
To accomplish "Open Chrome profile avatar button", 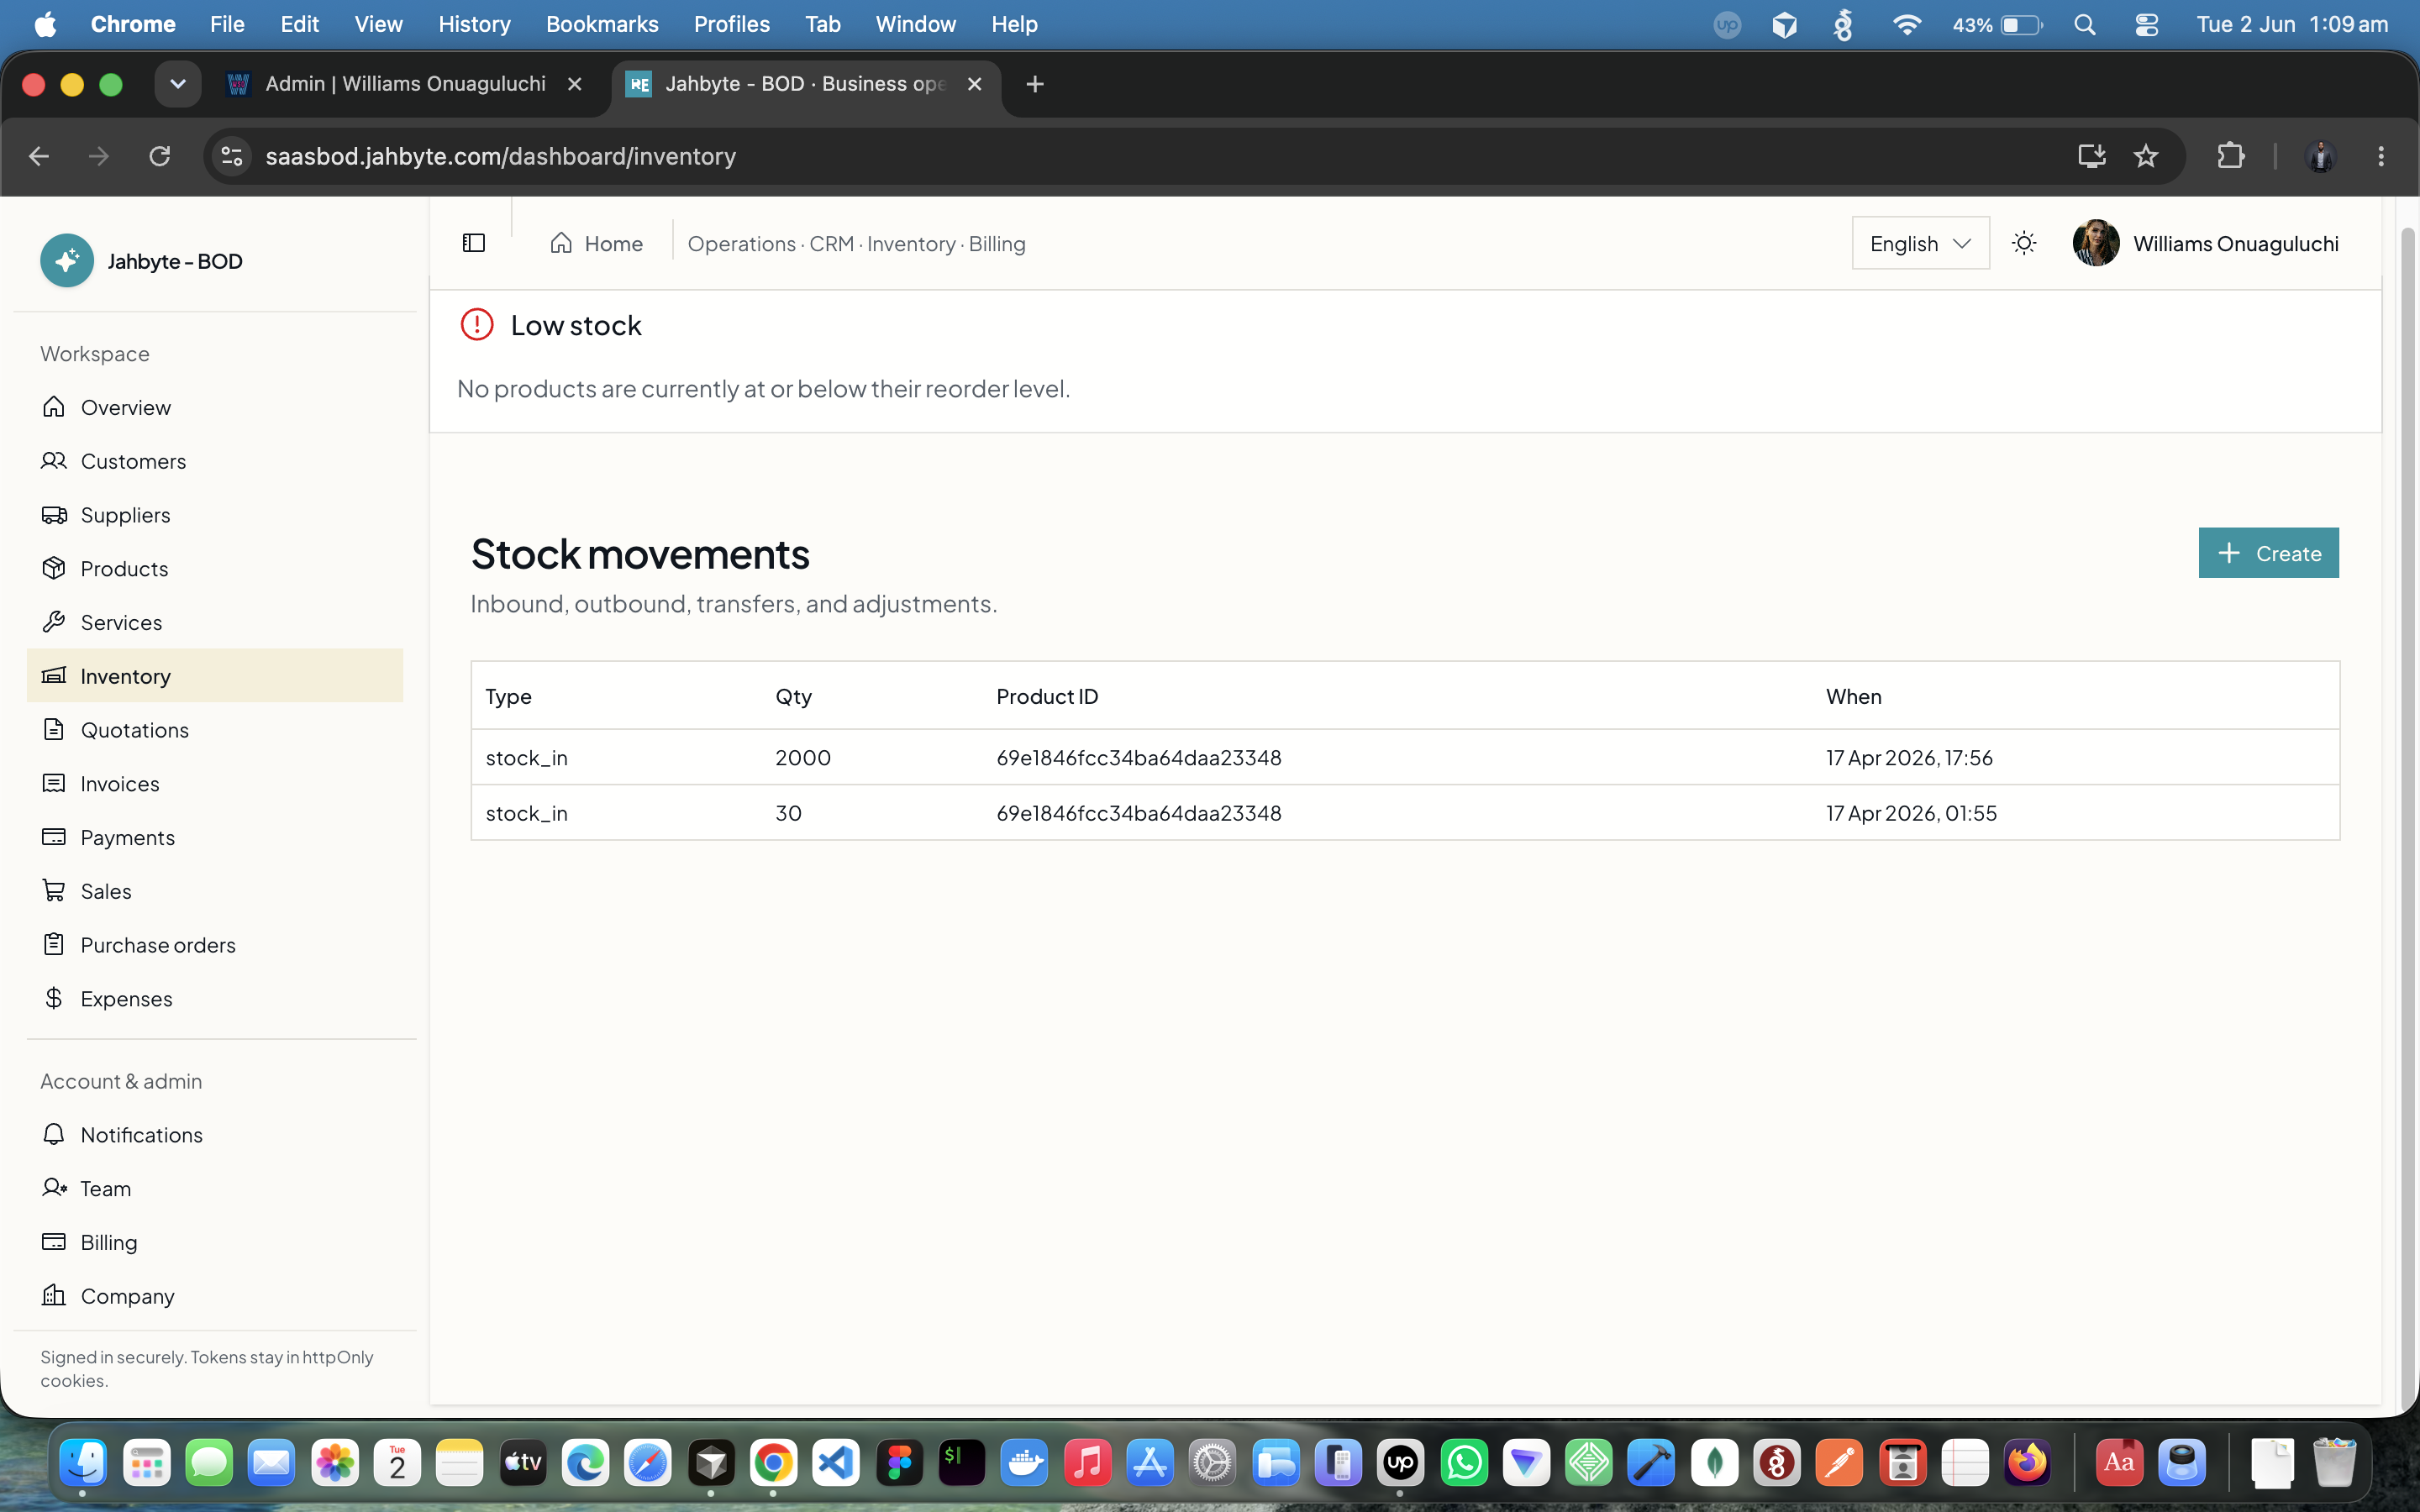I will tap(2320, 156).
